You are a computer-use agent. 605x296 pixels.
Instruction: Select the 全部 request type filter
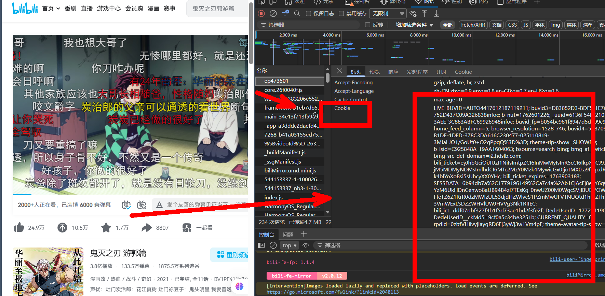click(447, 25)
